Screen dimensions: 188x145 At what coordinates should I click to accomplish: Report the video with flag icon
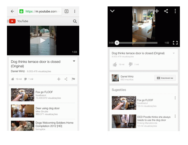73,79
